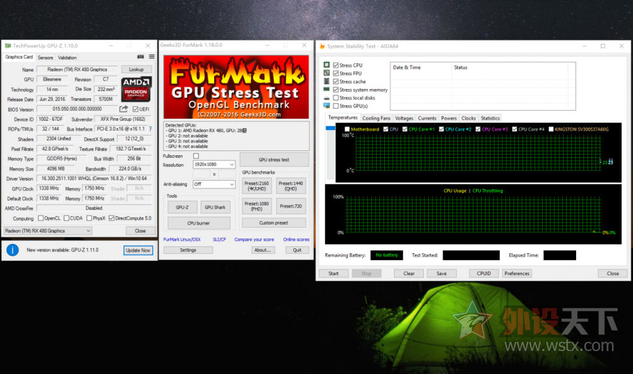Viewport: 633px width, 374px height.
Task: Toggle KINGSTON SV300S37A60G graph checkbox
Action: point(551,129)
